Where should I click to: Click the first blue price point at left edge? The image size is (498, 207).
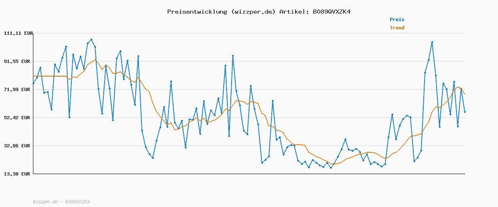(33, 83)
